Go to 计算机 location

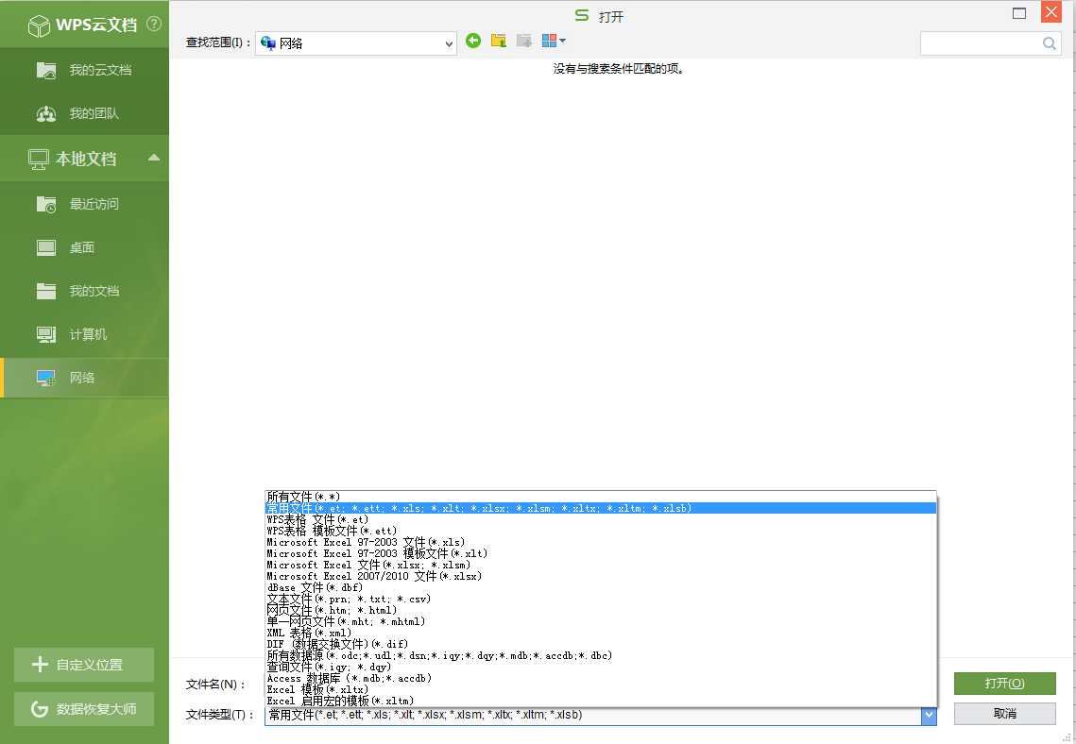(x=84, y=334)
